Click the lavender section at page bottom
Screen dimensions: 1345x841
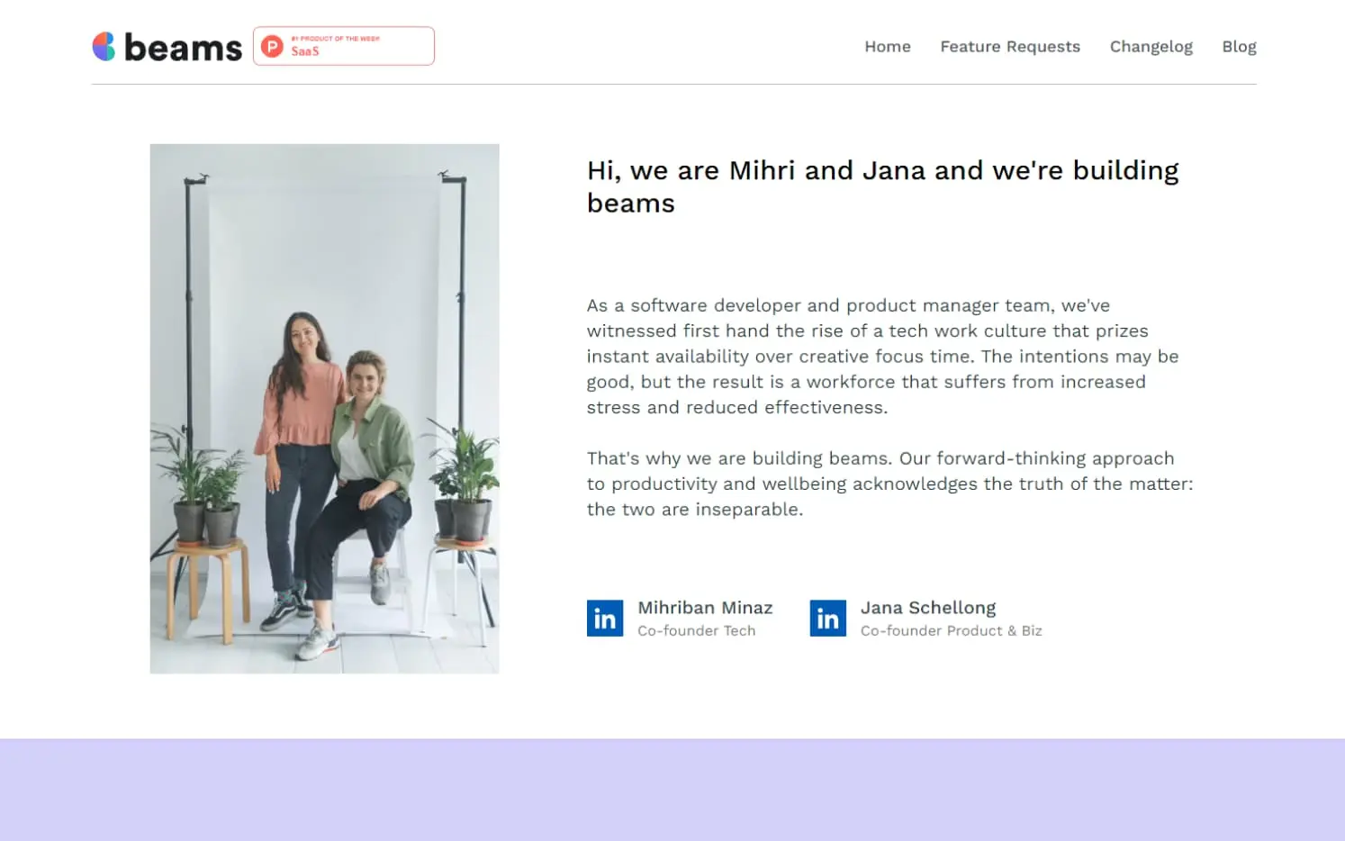(x=672, y=790)
